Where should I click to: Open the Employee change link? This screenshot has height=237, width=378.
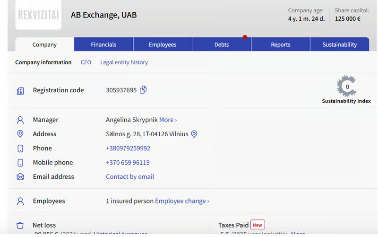182,201
